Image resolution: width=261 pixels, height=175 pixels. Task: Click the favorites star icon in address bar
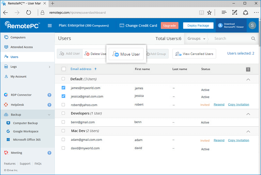click(x=209, y=13)
